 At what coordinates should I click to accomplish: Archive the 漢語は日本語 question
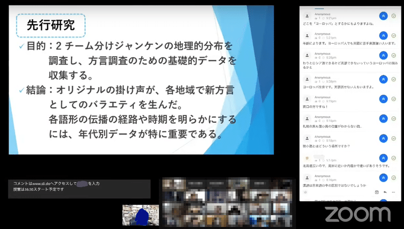[377, 192]
